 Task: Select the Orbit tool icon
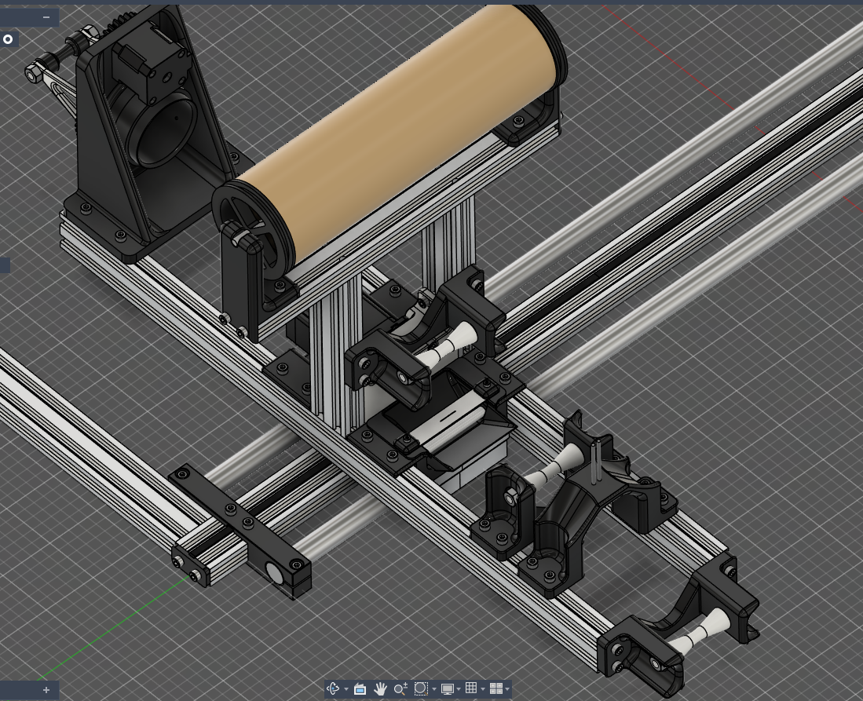pos(333,688)
